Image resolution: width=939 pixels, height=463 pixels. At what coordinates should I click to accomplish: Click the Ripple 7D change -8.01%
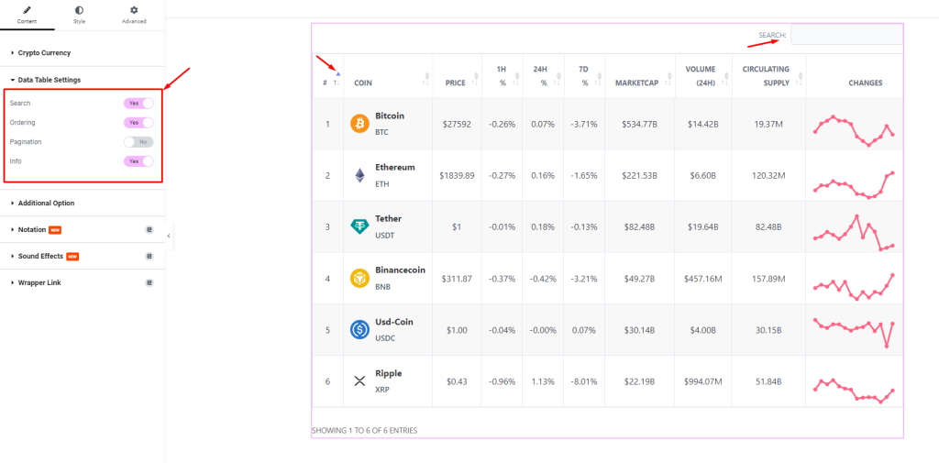(584, 381)
